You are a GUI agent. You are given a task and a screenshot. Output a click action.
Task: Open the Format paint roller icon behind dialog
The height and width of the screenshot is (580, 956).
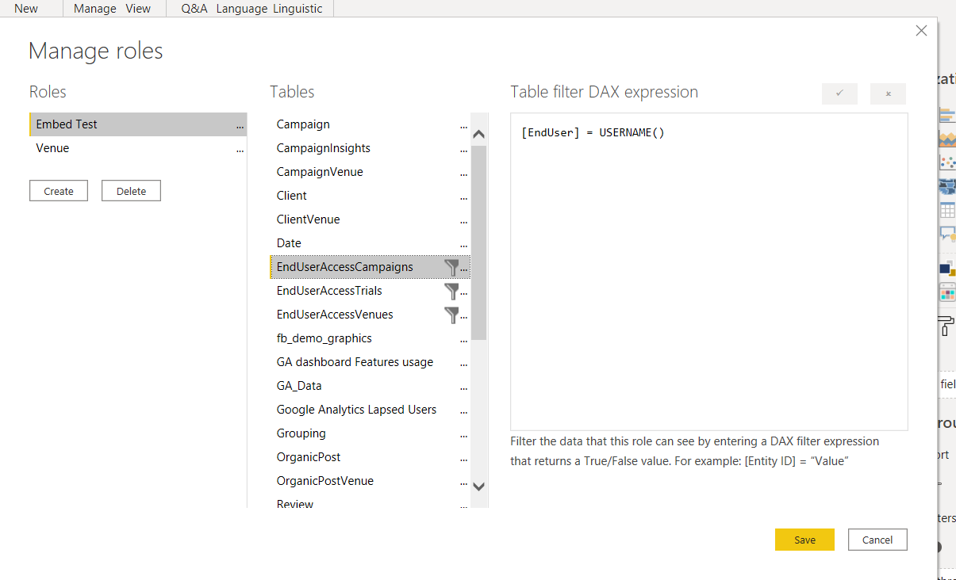tap(947, 326)
